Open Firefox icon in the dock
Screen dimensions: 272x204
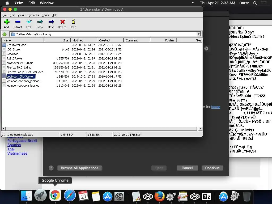160,196
